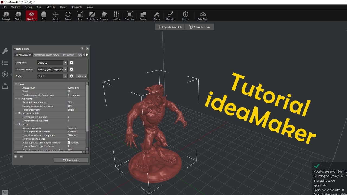Click the Duplica duplicate tool
The height and width of the screenshot is (195, 347).
[143, 16]
